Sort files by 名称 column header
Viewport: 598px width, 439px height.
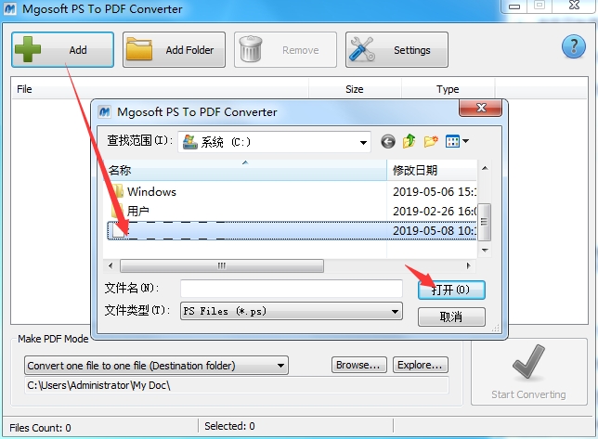[x=245, y=170]
